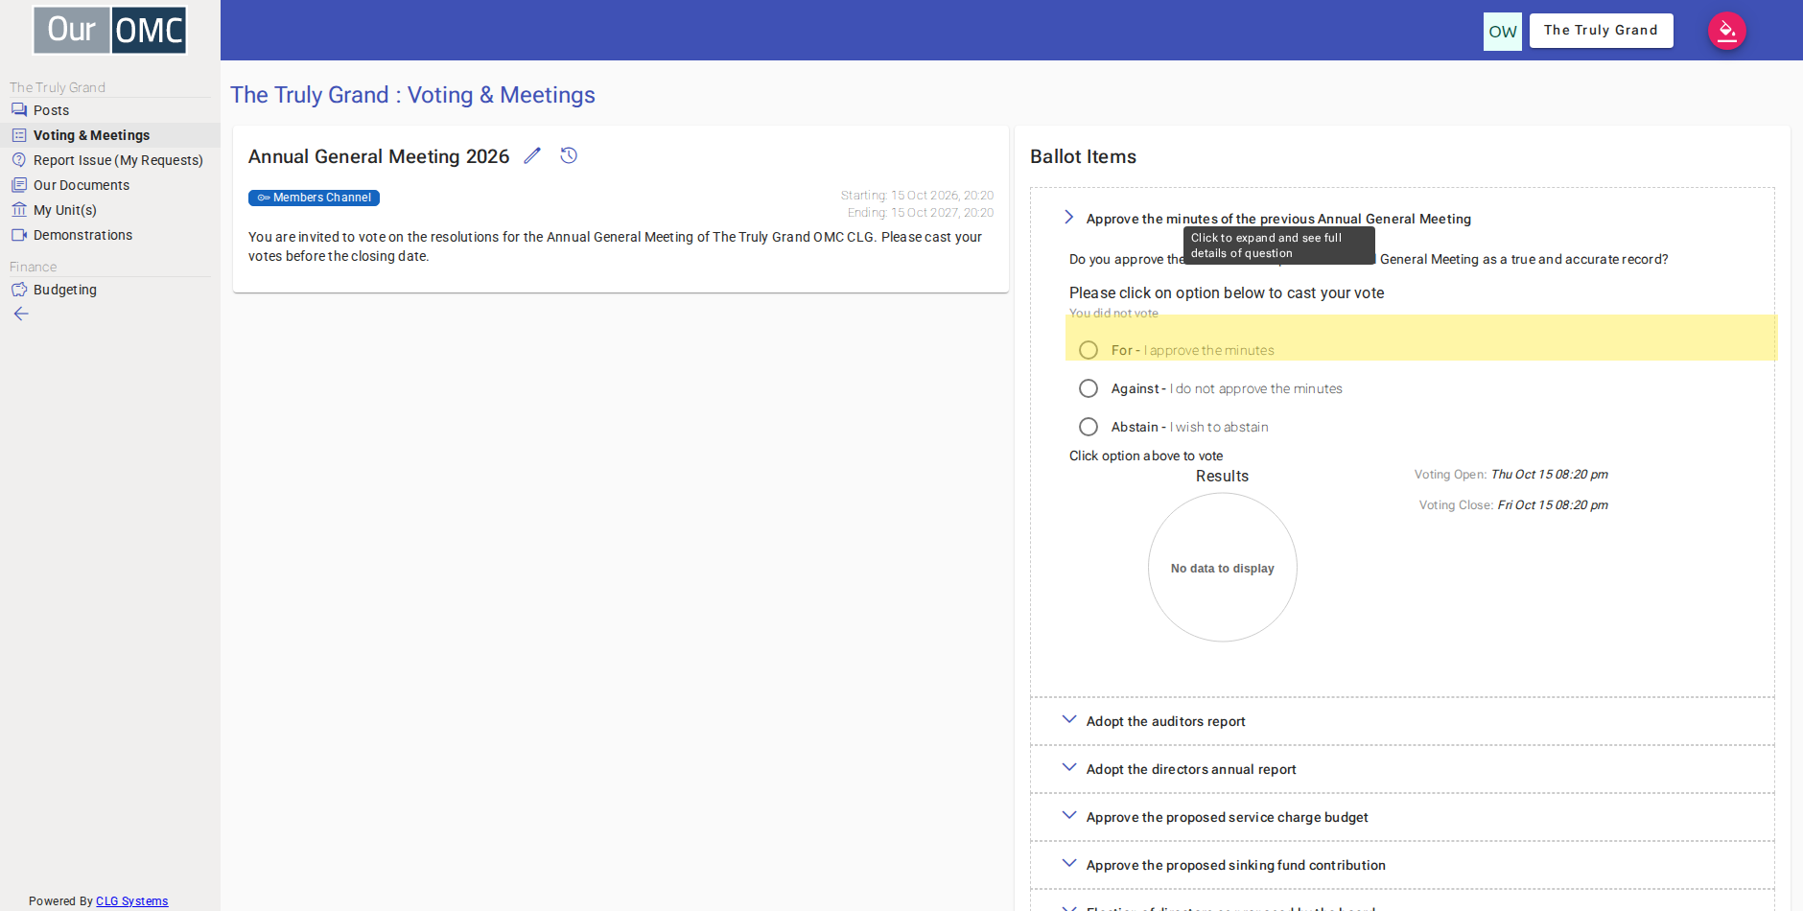Image resolution: width=1803 pixels, height=911 pixels.
Task: Click the Report Issue question icon
Action: click(19, 160)
